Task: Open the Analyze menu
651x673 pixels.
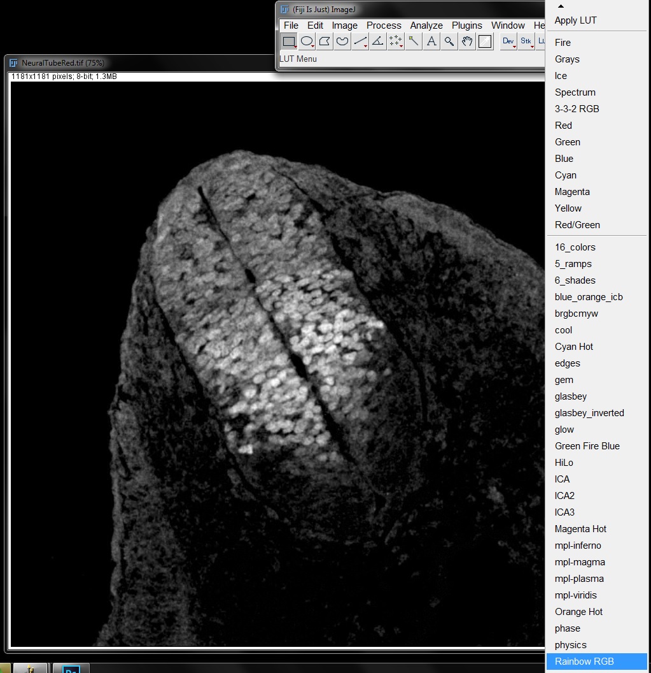Action: [x=426, y=25]
